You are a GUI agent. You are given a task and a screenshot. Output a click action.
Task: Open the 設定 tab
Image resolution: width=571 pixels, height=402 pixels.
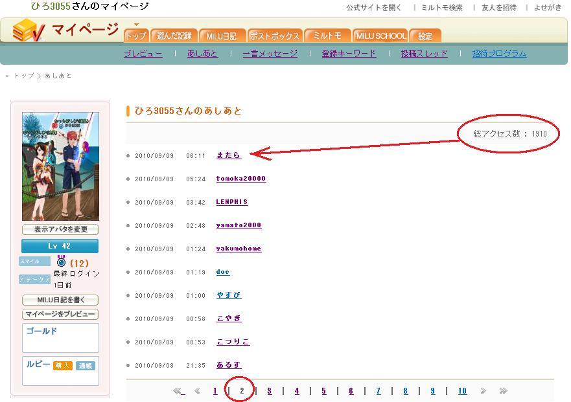click(x=425, y=36)
